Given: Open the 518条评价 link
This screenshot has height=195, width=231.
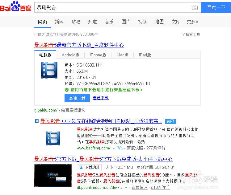Looking at the screenshot, I should click(x=160, y=187).
